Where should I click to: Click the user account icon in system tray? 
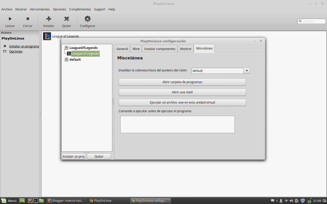(x=281, y=201)
